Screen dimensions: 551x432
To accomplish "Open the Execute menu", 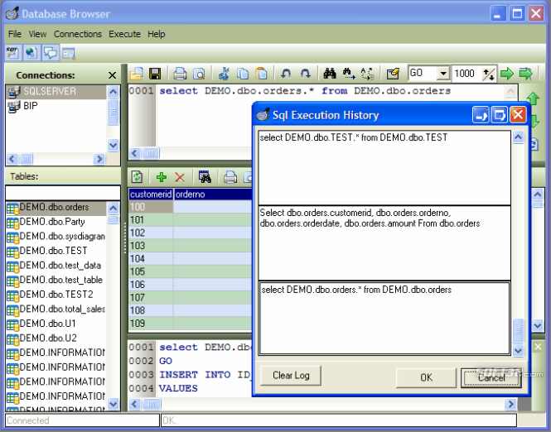I will (125, 34).
